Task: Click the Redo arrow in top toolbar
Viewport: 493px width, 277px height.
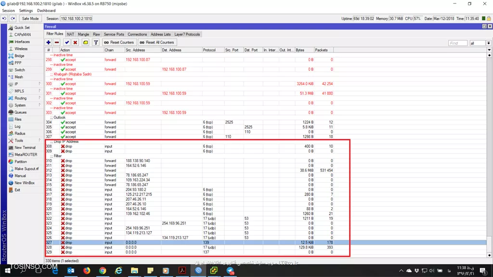Action: tap(13, 19)
